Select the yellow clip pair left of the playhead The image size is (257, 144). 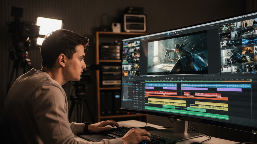point(167,102)
